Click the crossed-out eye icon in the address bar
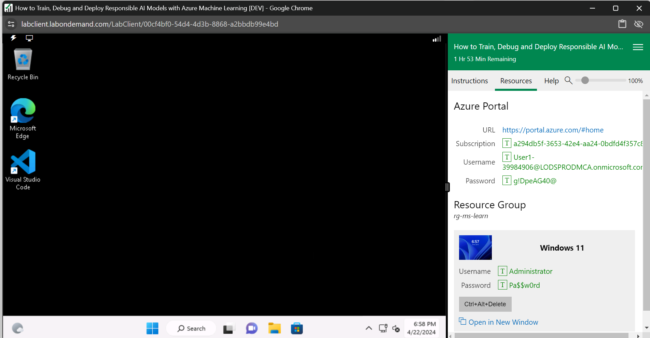The image size is (650, 338). (639, 24)
